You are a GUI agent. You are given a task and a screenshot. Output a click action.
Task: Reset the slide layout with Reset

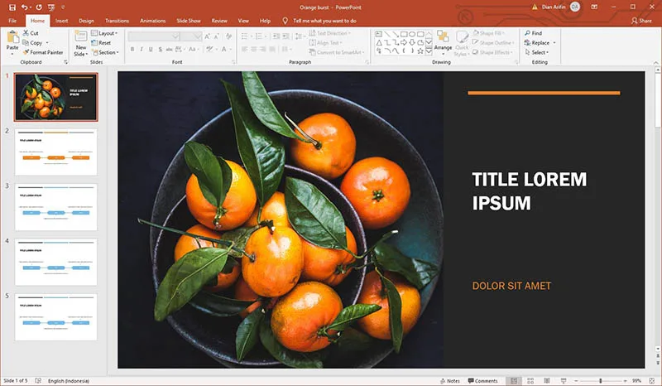[102, 42]
